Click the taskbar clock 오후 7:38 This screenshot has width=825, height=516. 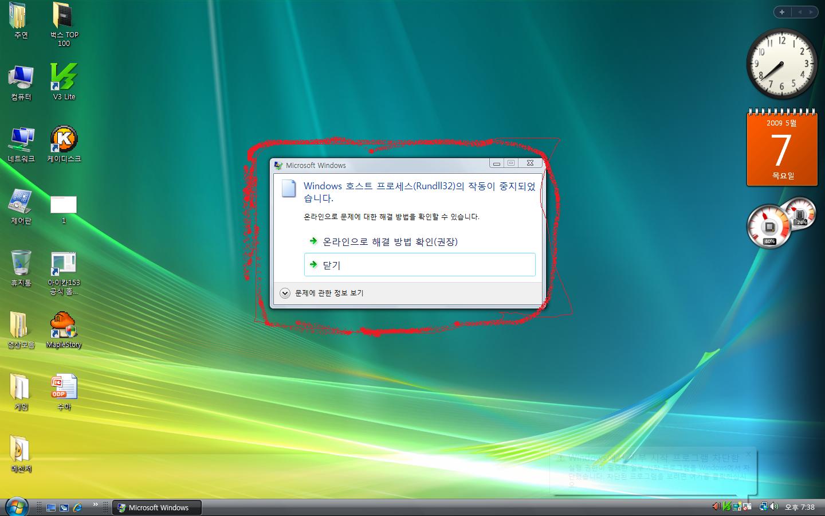tap(800, 507)
